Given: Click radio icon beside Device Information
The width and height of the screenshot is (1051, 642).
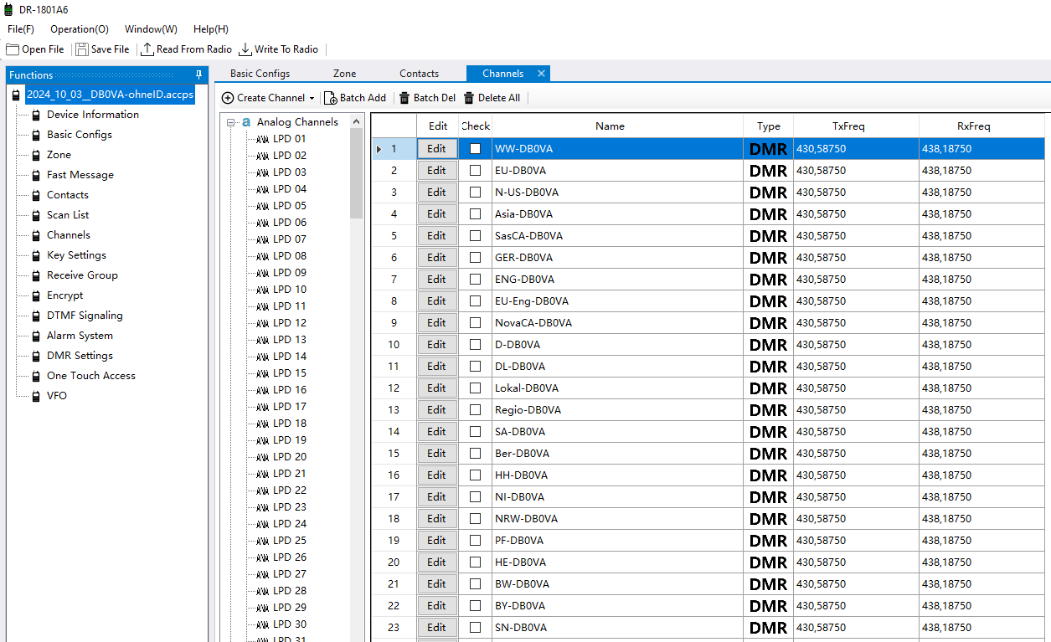Looking at the screenshot, I should pos(36,115).
